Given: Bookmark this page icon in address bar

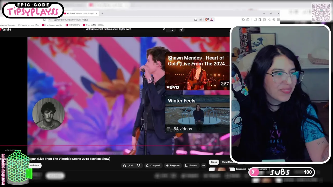Looking at the screenshot, I should (x=44, y=20).
